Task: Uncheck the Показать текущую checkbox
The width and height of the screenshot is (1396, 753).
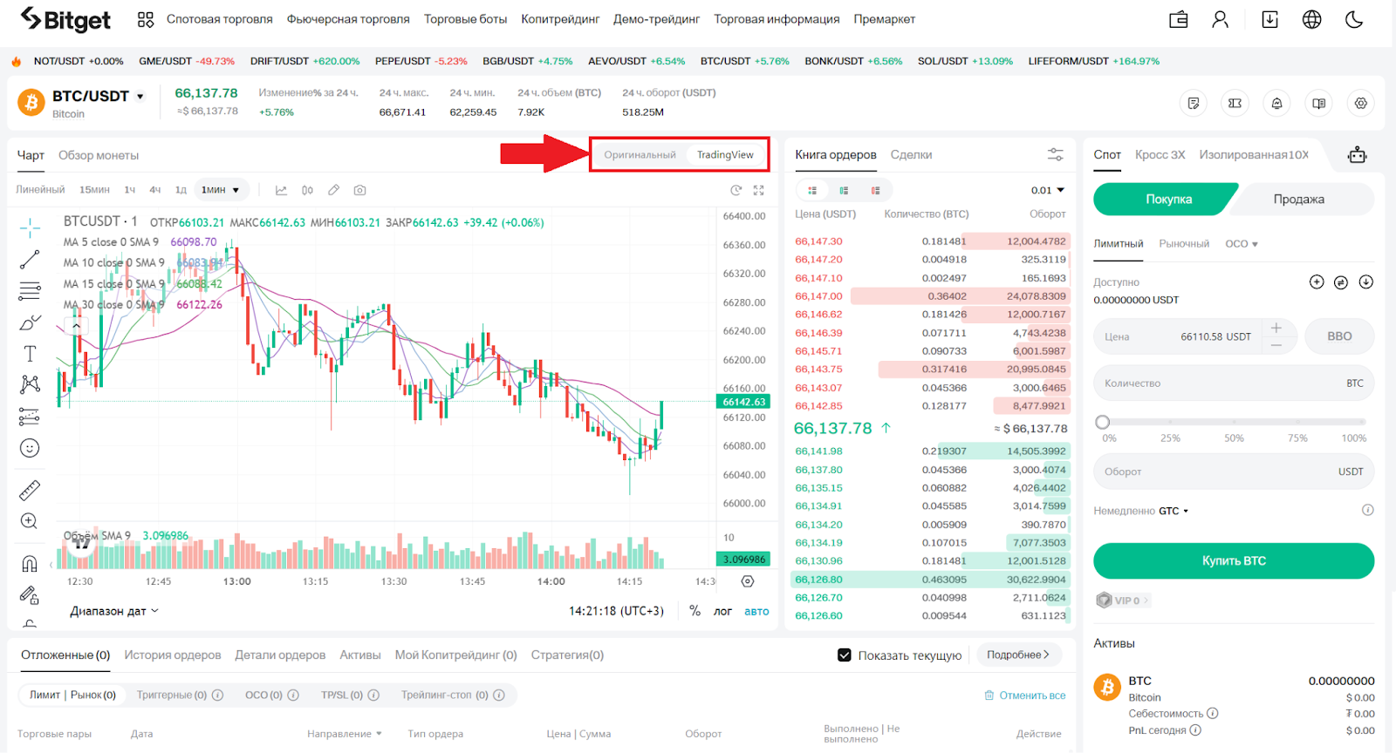Action: pyautogui.click(x=845, y=655)
